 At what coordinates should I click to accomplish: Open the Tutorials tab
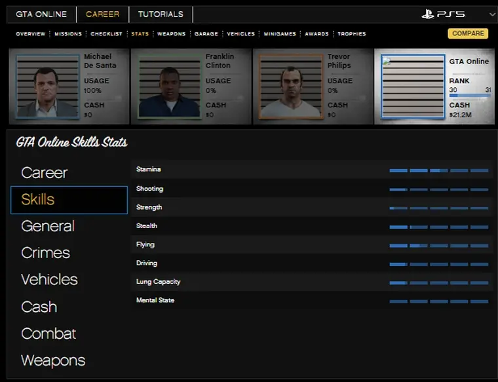point(161,14)
